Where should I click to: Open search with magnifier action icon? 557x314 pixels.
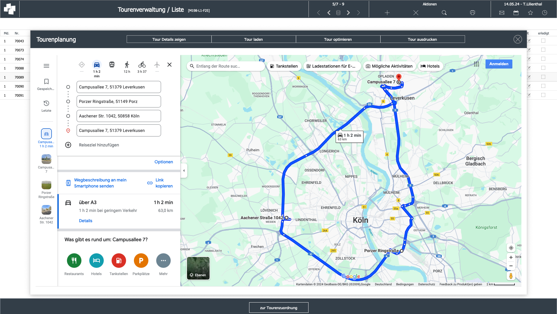tap(444, 13)
